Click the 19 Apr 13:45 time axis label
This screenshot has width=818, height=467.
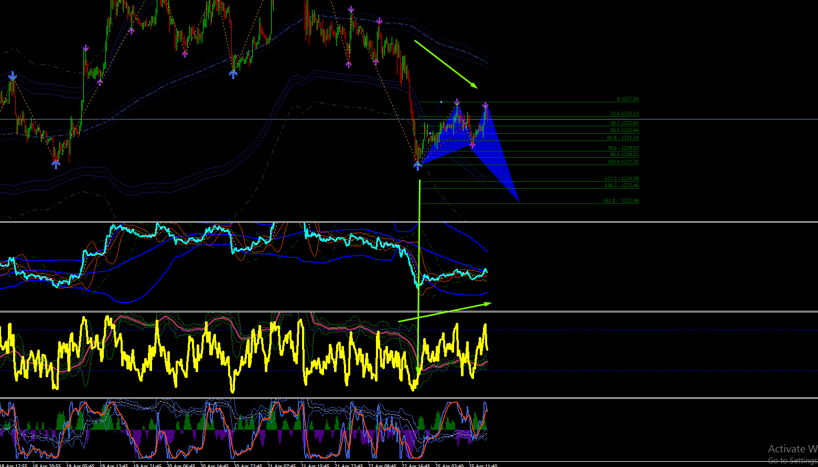[114, 465]
